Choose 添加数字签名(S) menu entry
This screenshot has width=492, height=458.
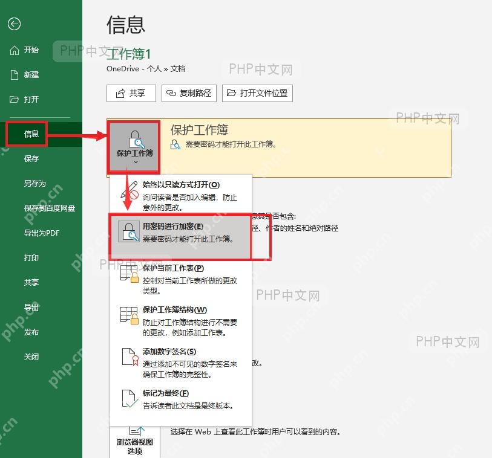[x=181, y=363]
